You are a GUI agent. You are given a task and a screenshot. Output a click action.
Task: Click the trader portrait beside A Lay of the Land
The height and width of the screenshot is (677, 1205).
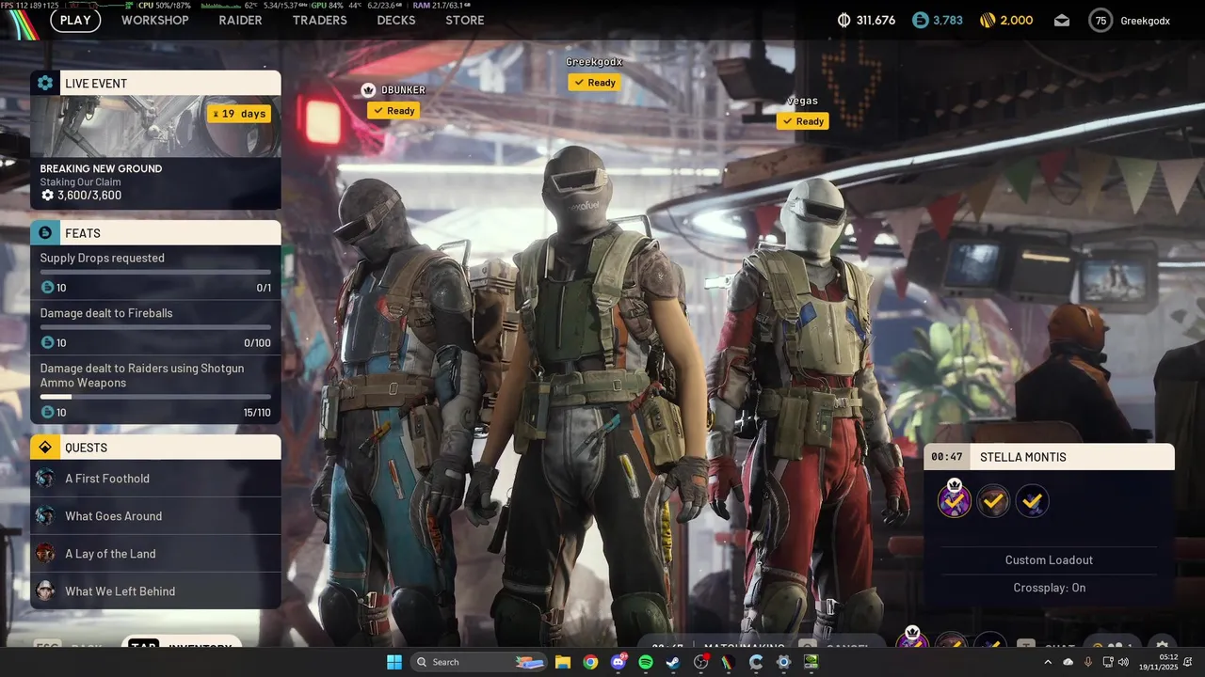tap(45, 554)
